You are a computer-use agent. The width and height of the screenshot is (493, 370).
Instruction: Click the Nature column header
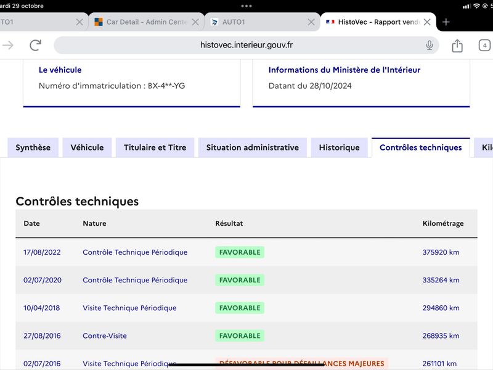pos(95,223)
